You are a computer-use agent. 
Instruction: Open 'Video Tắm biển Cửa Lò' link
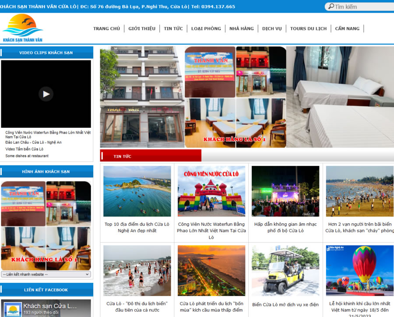[25, 149]
